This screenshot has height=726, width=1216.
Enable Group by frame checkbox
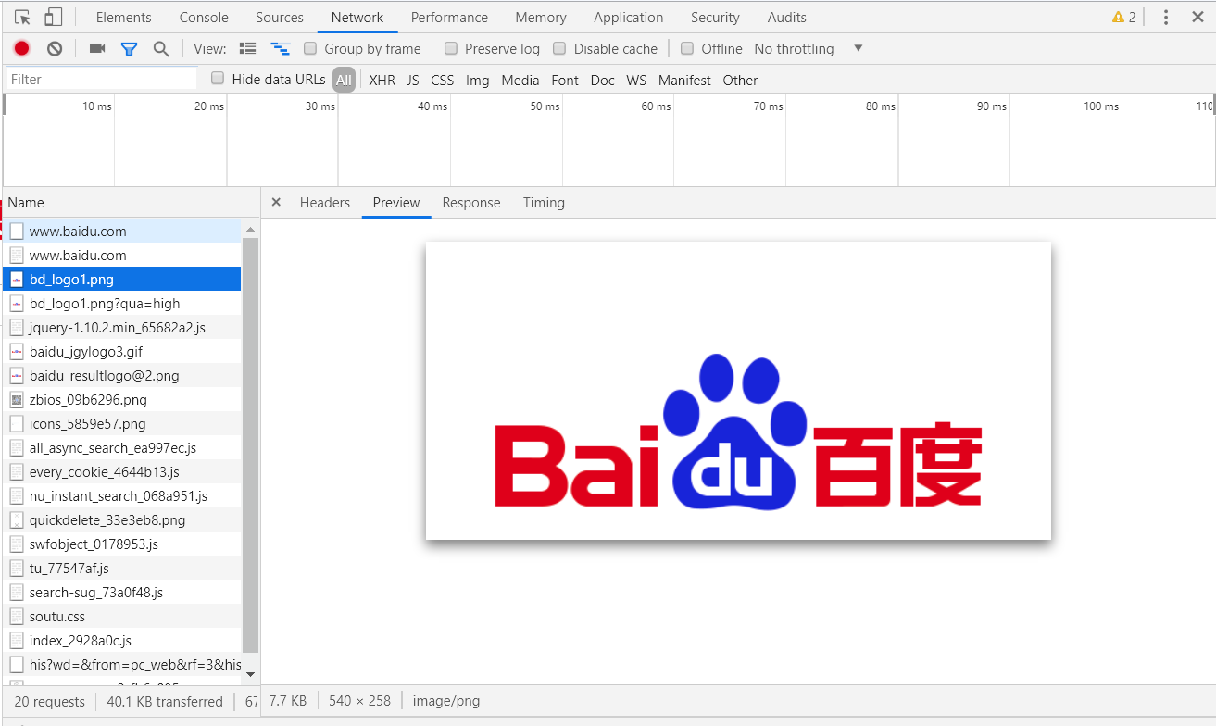pyautogui.click(x=310, y=48)
